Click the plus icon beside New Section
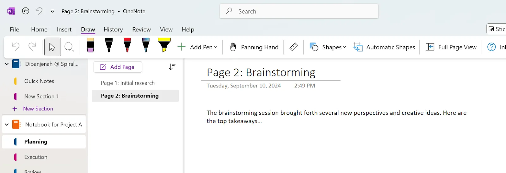506x173 pixels. [x=15, y=109]
